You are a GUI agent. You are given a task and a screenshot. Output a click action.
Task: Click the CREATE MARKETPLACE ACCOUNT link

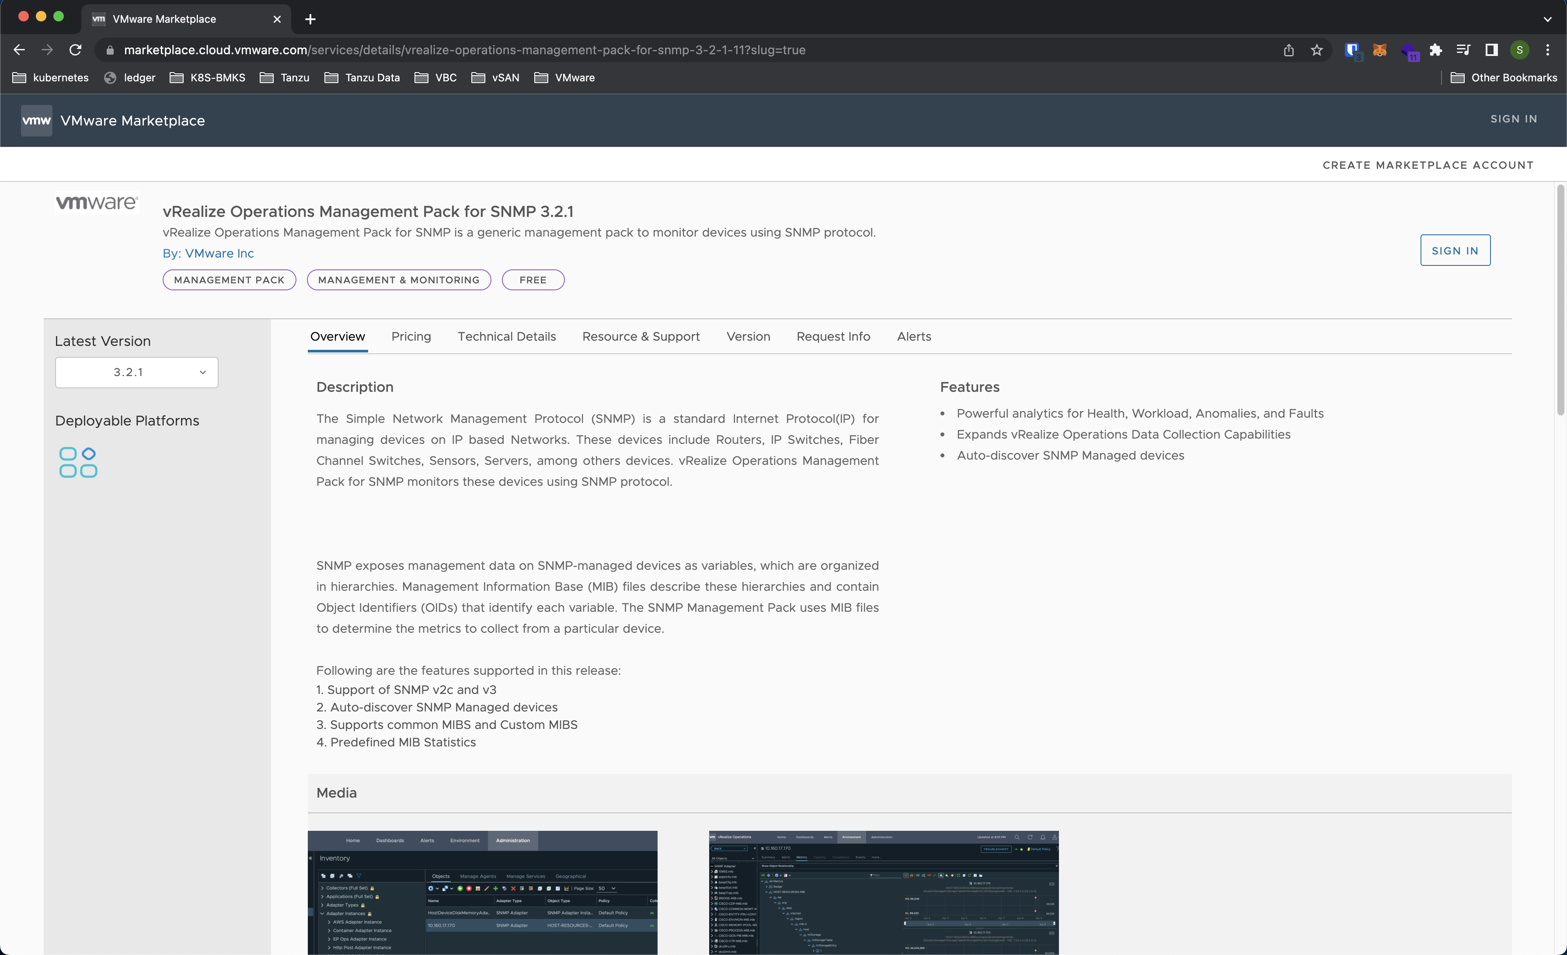tap(1428, 164)
